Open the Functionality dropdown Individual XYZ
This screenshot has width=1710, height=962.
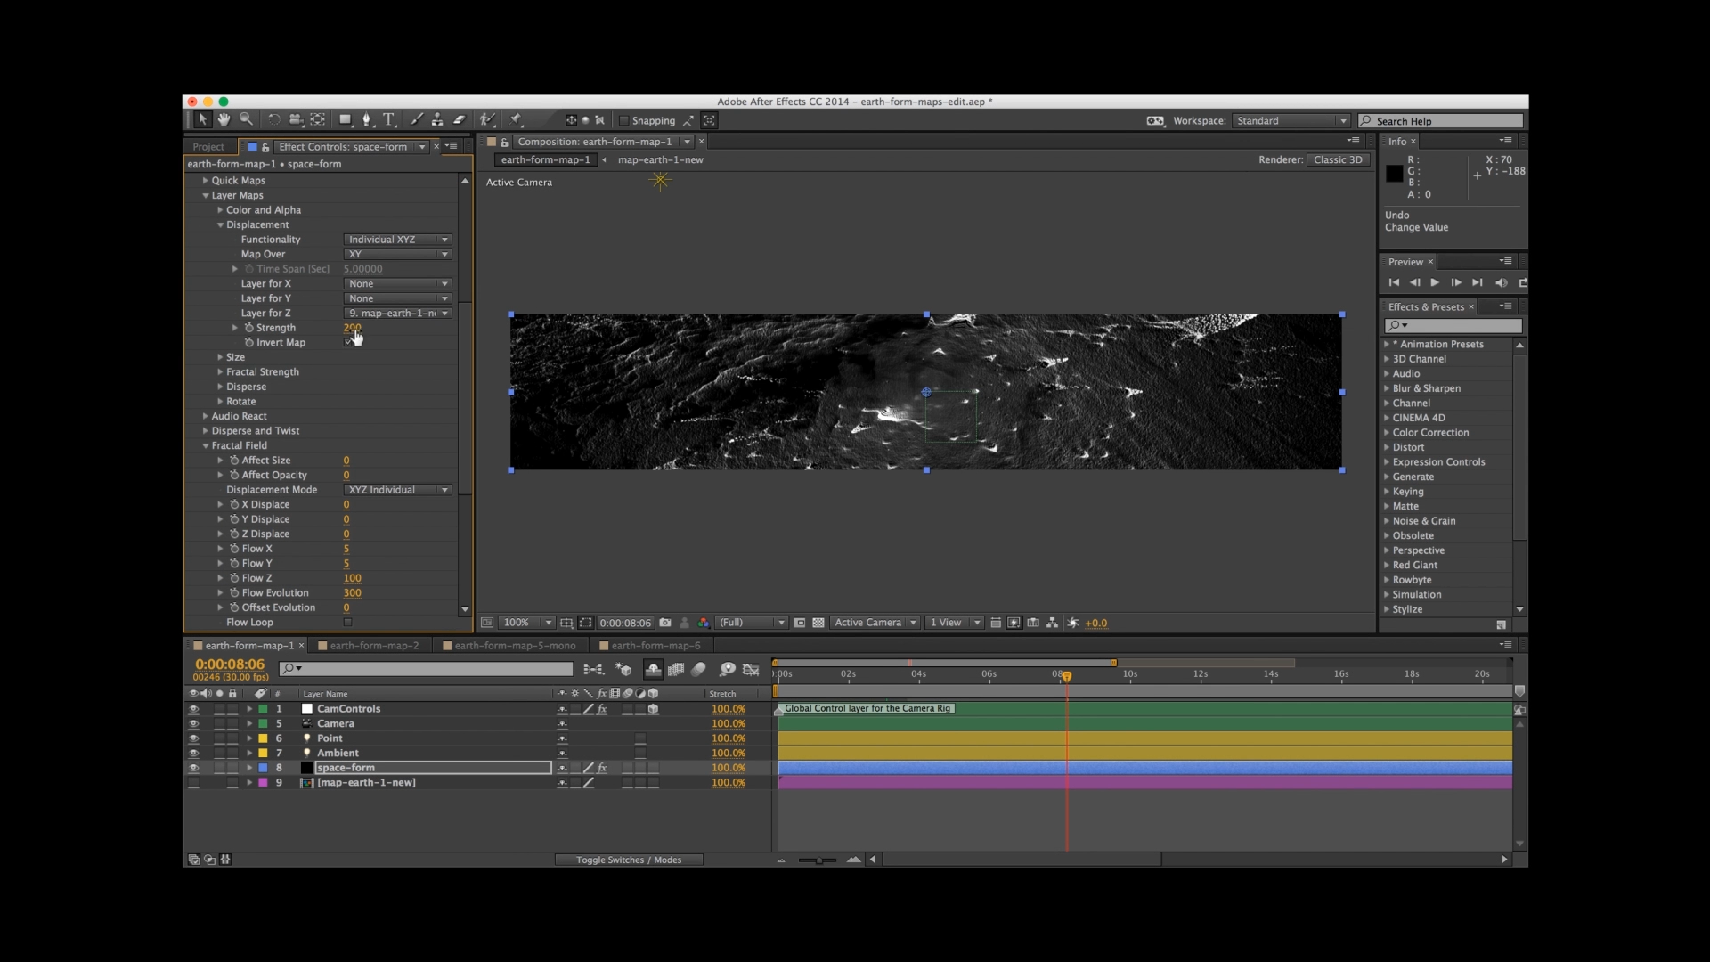[x=397, y=240]
